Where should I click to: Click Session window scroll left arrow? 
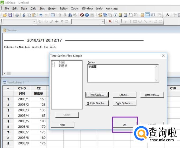pyautogui.click(x=4, y=73)
